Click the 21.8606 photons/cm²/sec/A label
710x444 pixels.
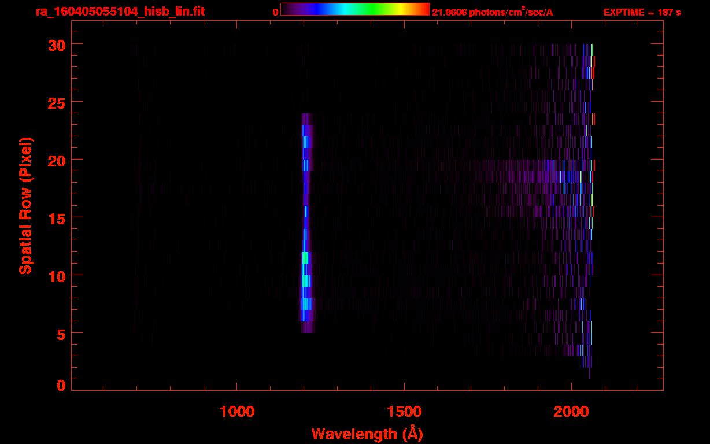pos(493,12)
